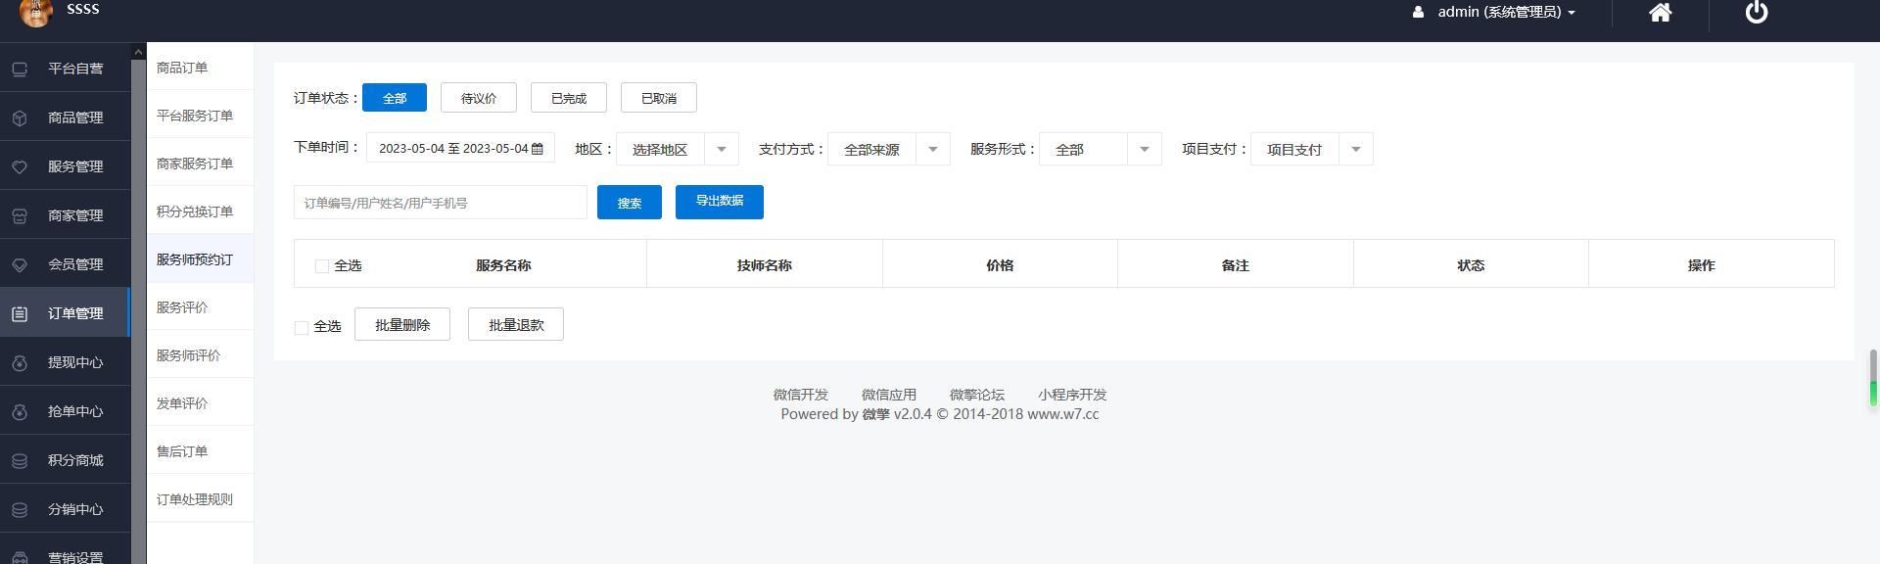
Task: Click the 备注 column header
Action: pos(1236,265)
